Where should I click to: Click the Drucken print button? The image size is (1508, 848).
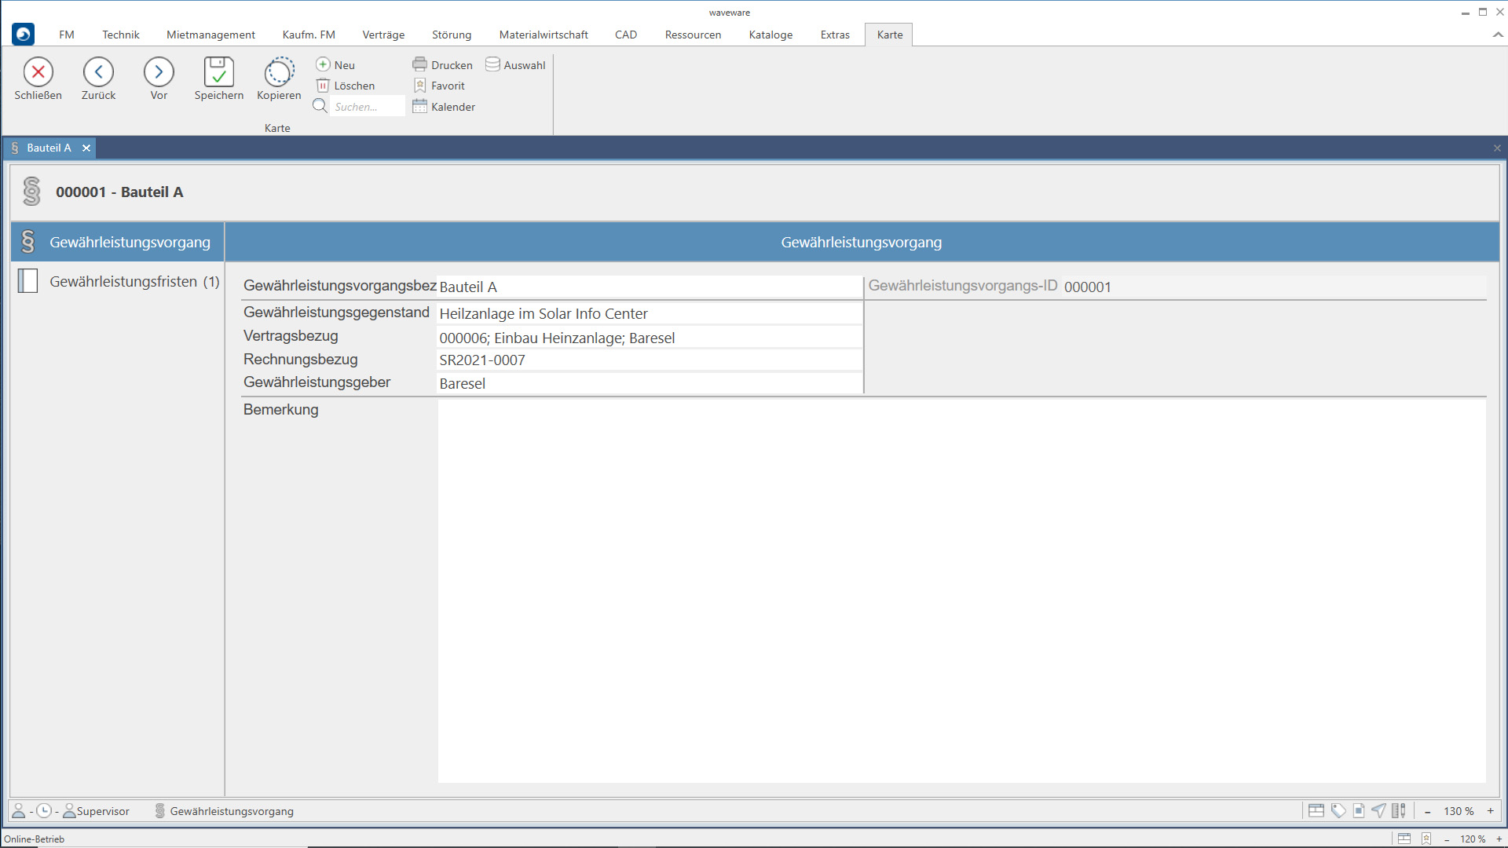pyautogui.click(x=443, y=65)
